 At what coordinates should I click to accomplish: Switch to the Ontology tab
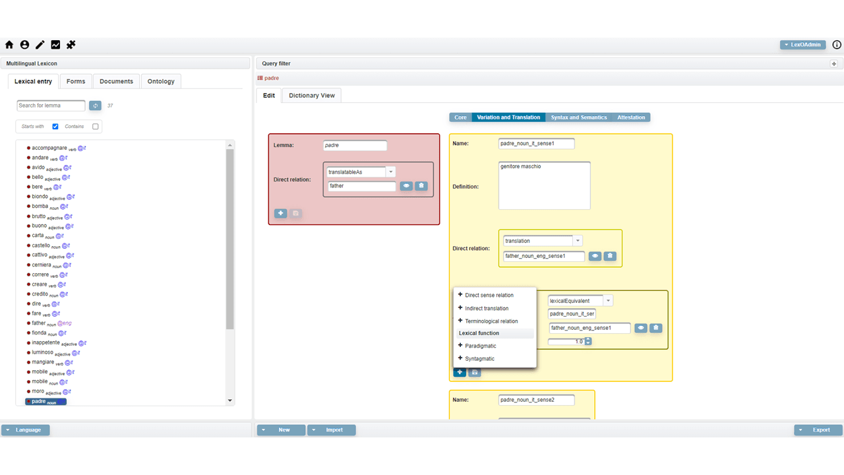(161, 81)
